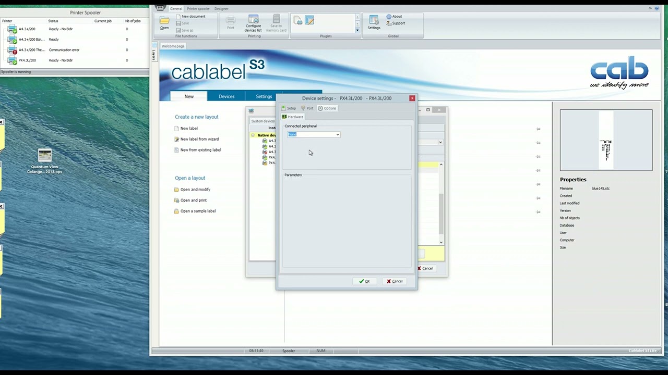This screenshot has width=668, height=375.
Task: Expand the Plugins gallery dropdown arrow
Action: (x=357, y=30)
